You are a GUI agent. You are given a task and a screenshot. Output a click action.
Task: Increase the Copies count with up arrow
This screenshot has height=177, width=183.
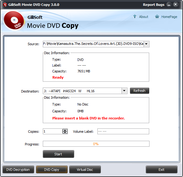pos(65,130)
